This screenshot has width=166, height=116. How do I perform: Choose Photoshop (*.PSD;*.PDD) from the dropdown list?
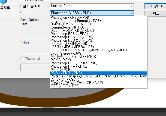pyautogui.click(x=98, y=18)
